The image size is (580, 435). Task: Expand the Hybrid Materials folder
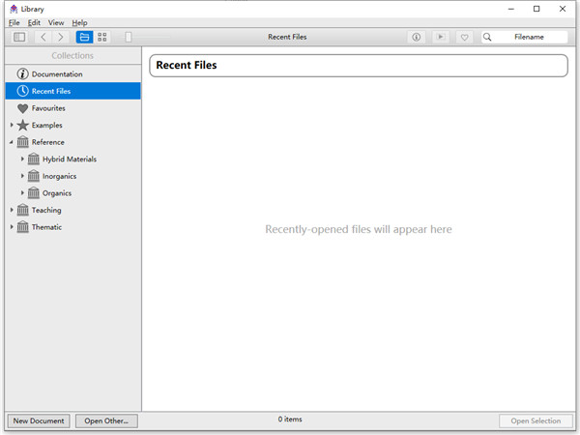click(22, 159)
